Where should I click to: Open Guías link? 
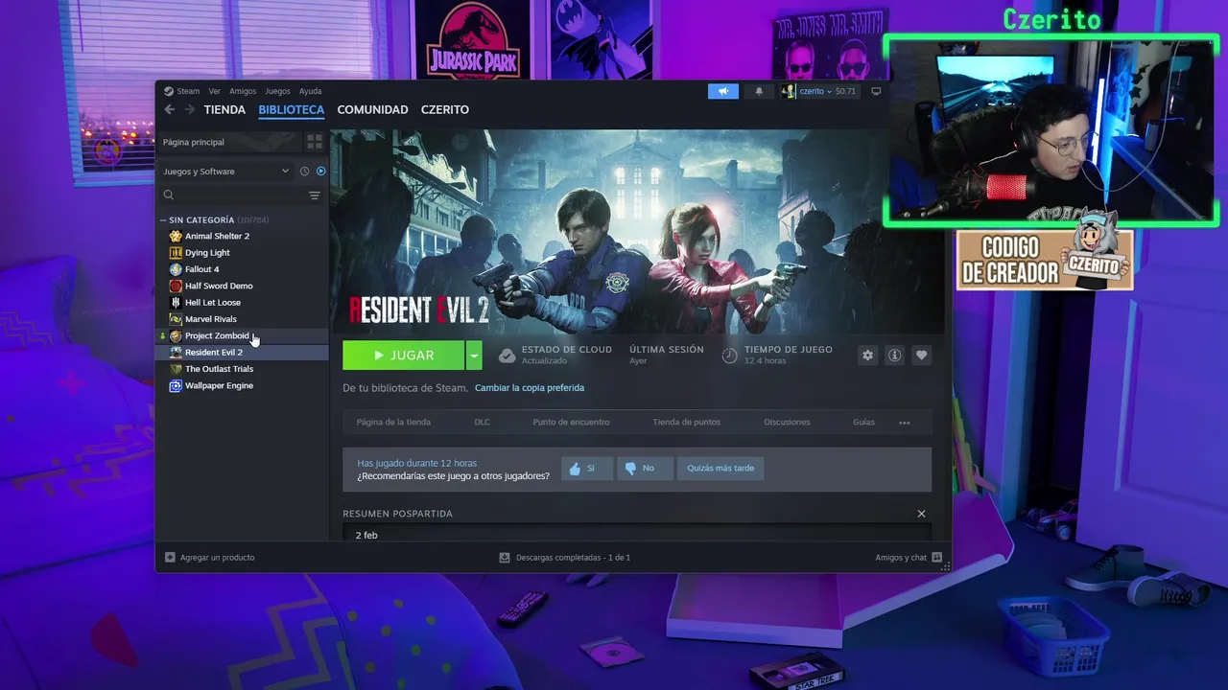863,422
